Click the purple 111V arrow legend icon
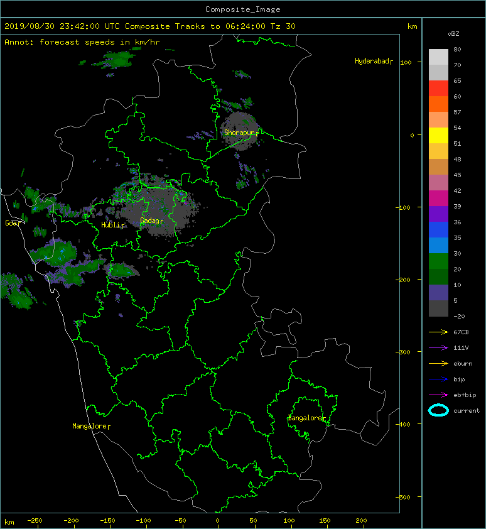Screen dimensions: 486x529 click(438, 348)
